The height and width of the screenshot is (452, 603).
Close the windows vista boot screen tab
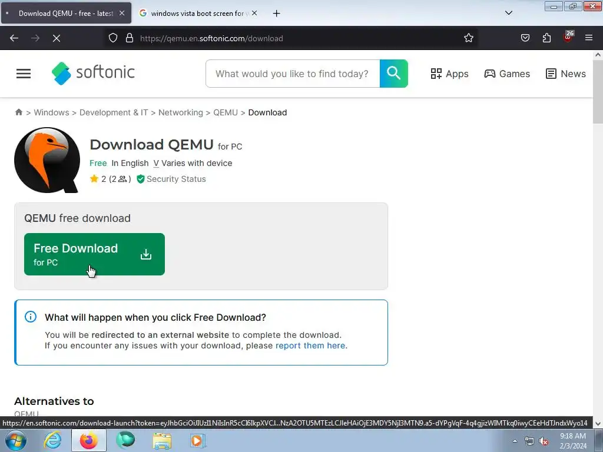point(254,13)
